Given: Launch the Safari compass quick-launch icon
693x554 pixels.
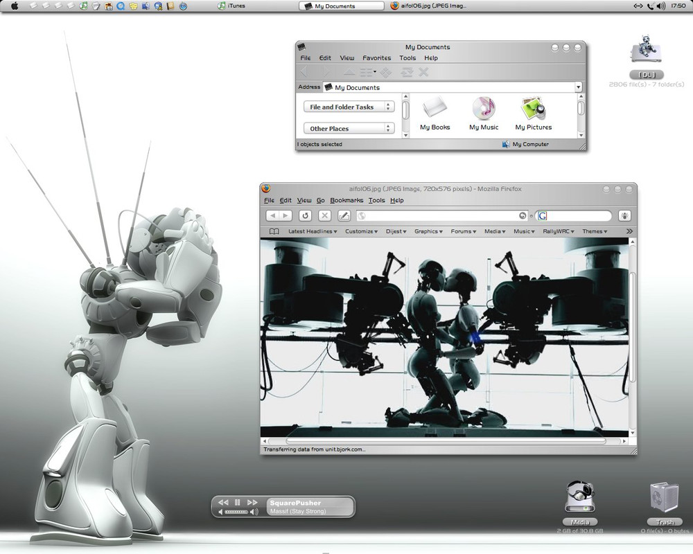Looking at the screenshot, I should [183, 6].
